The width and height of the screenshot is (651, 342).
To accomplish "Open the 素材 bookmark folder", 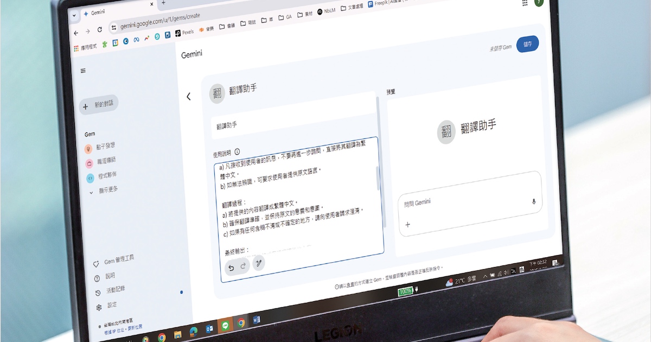I will pos(305,15).
